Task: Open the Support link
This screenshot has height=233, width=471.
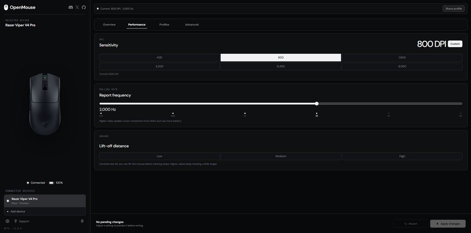Action: 22,221
